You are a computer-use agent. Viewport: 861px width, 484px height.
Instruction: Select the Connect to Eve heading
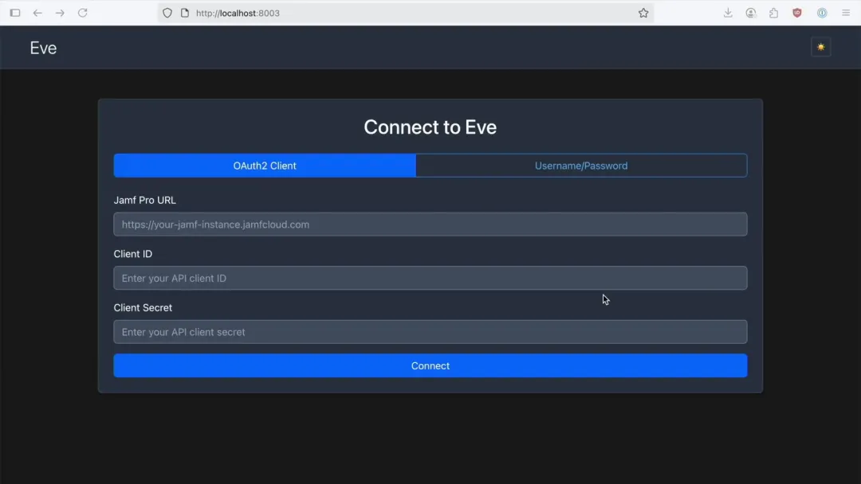(x=431, y=127)
